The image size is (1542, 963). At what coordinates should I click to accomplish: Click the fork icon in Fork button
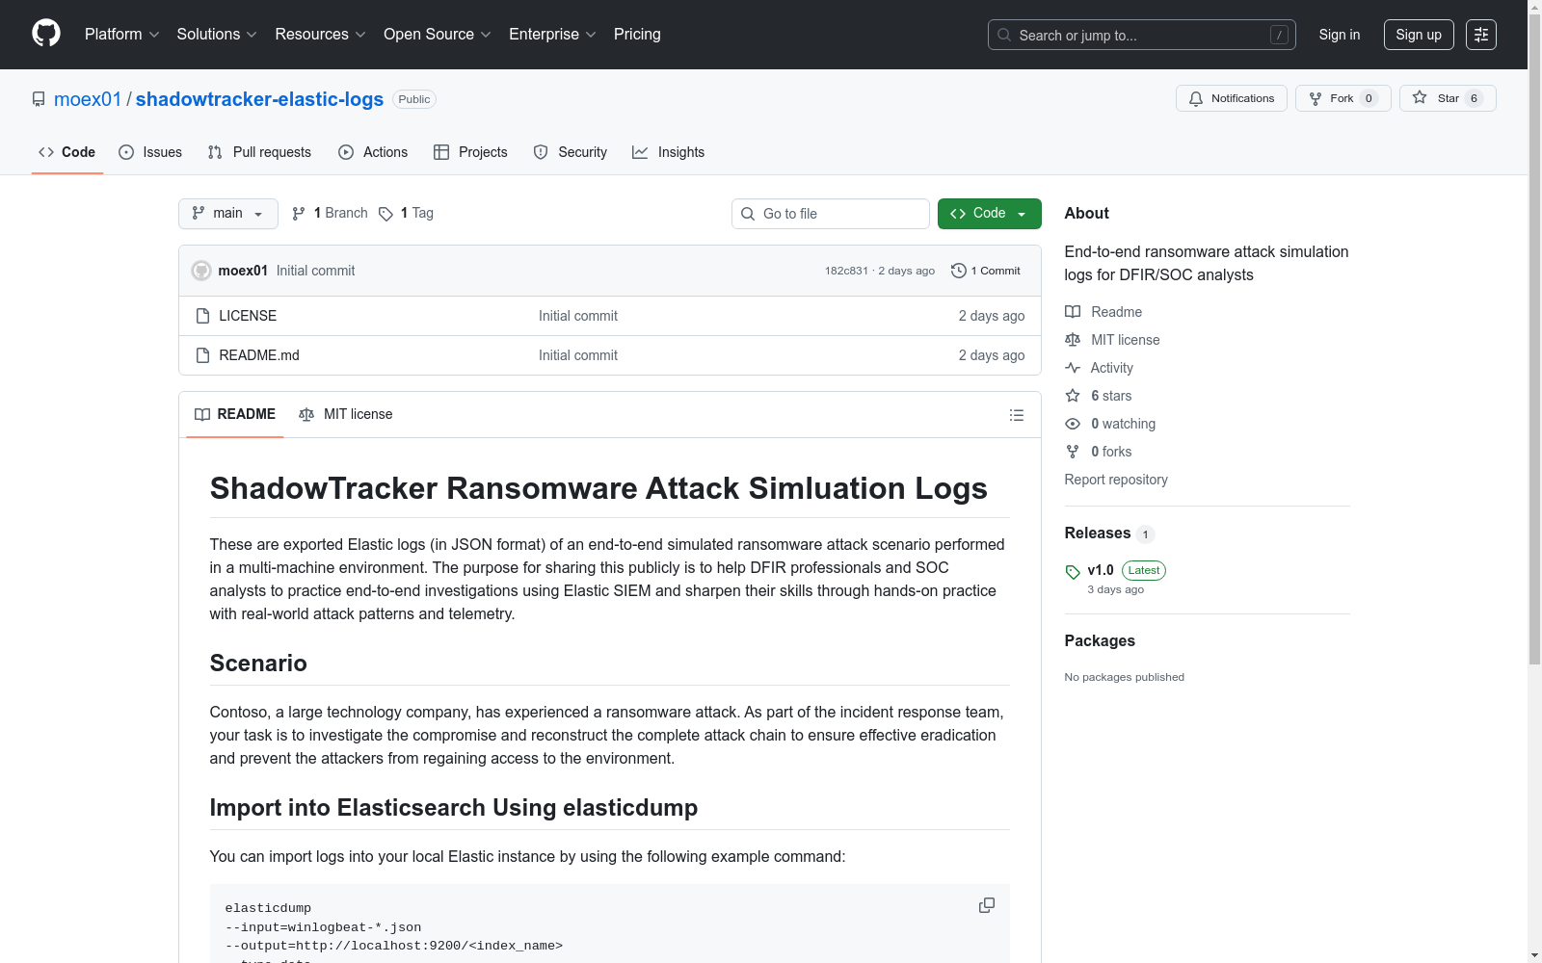[1316, 98]
